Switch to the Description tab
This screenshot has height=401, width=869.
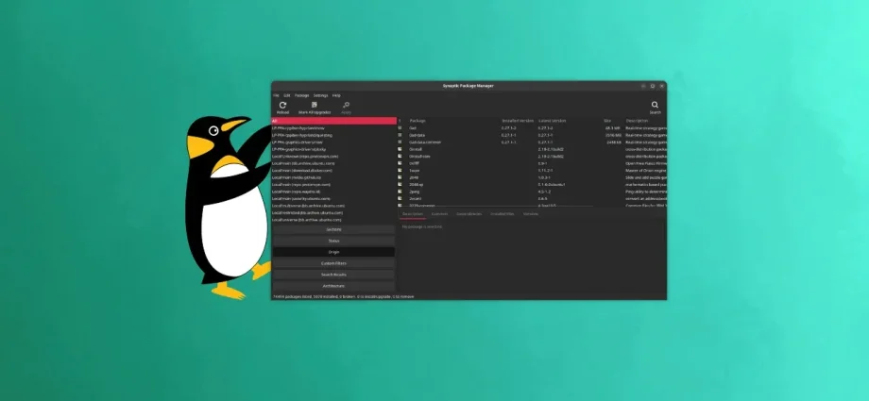click(x=413, y=214)
